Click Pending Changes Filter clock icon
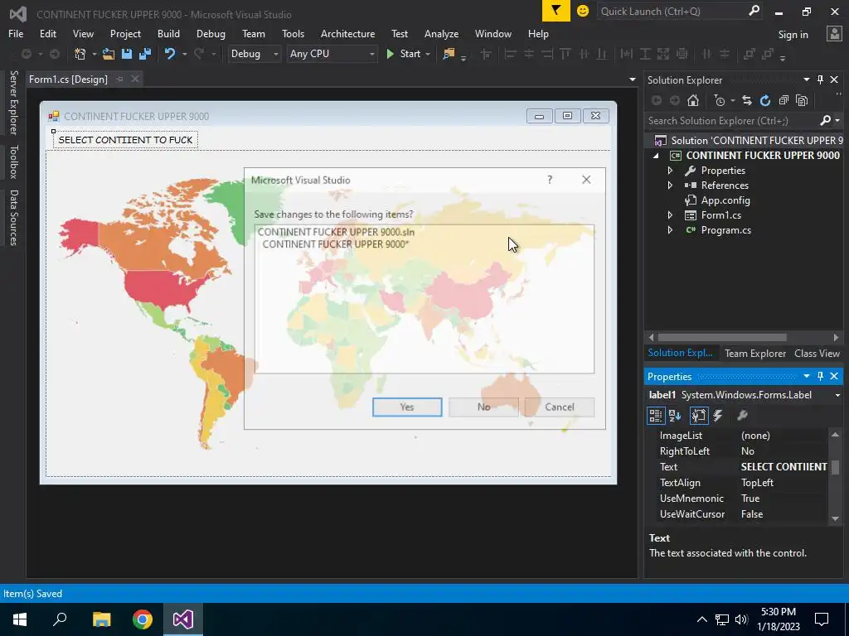This screenshot has height=636, width=849. point(720,100)
